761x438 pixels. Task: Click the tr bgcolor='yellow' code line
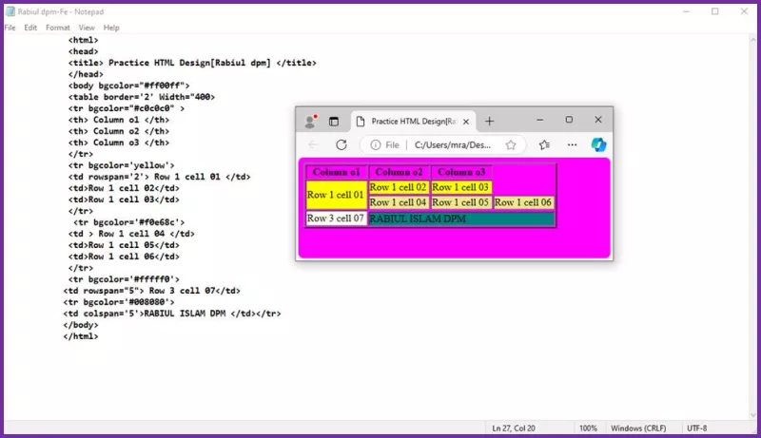coord(122,165)
